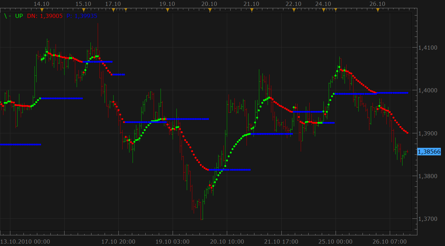Click the 24.10 day-separator triangle marker
445x246 pixels.
(x=323, y=10)
